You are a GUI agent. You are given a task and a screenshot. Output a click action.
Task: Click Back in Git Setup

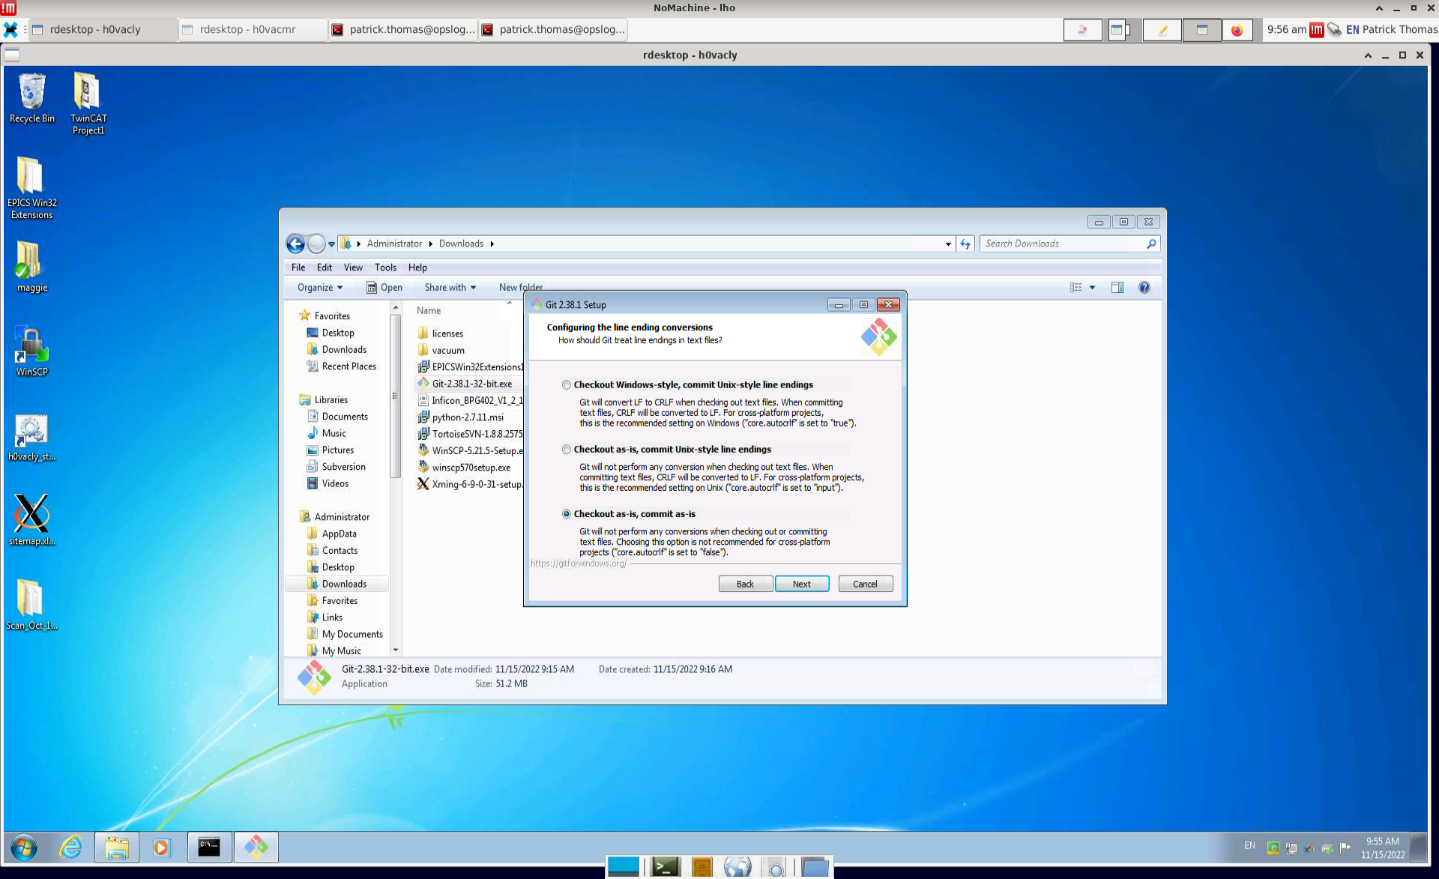(x=745, y=584)
